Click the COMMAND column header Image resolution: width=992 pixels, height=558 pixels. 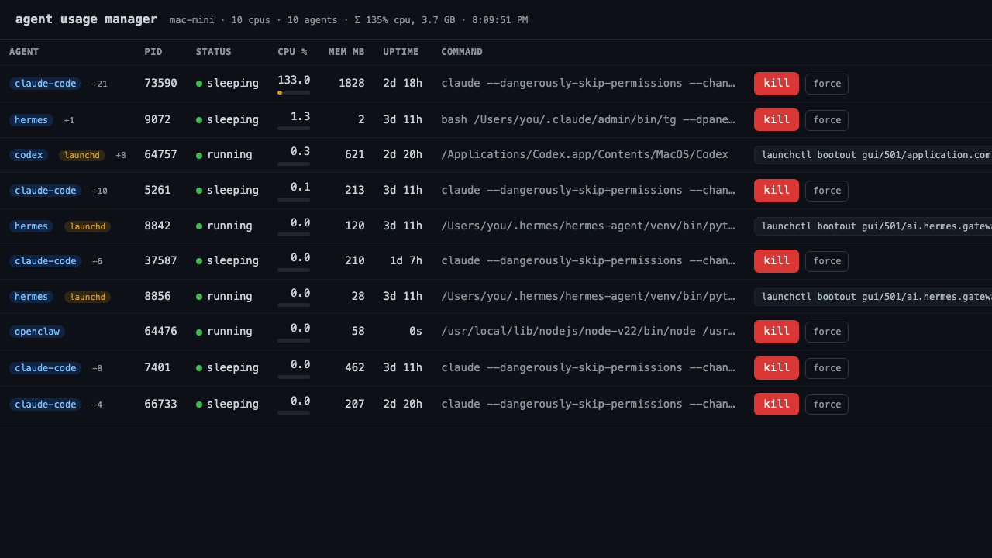[462, 52]
